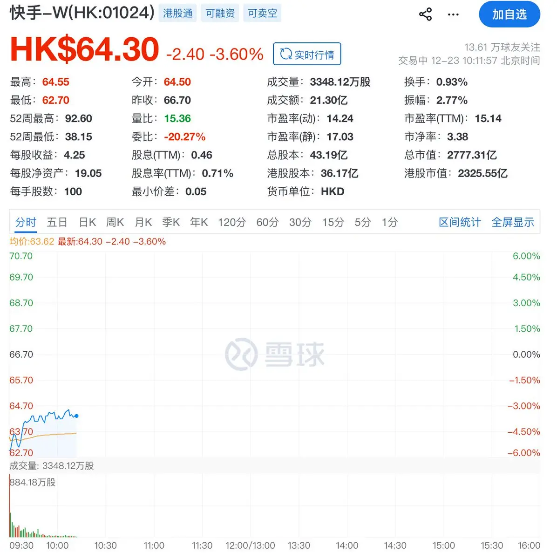Image resolution: width=557 pixels, height=559 pixels.
Task: Select the 年K tab
Action: pos(199,222)
